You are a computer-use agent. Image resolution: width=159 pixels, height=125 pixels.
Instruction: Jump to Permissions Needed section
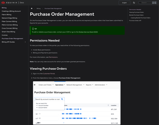(135, 10)
